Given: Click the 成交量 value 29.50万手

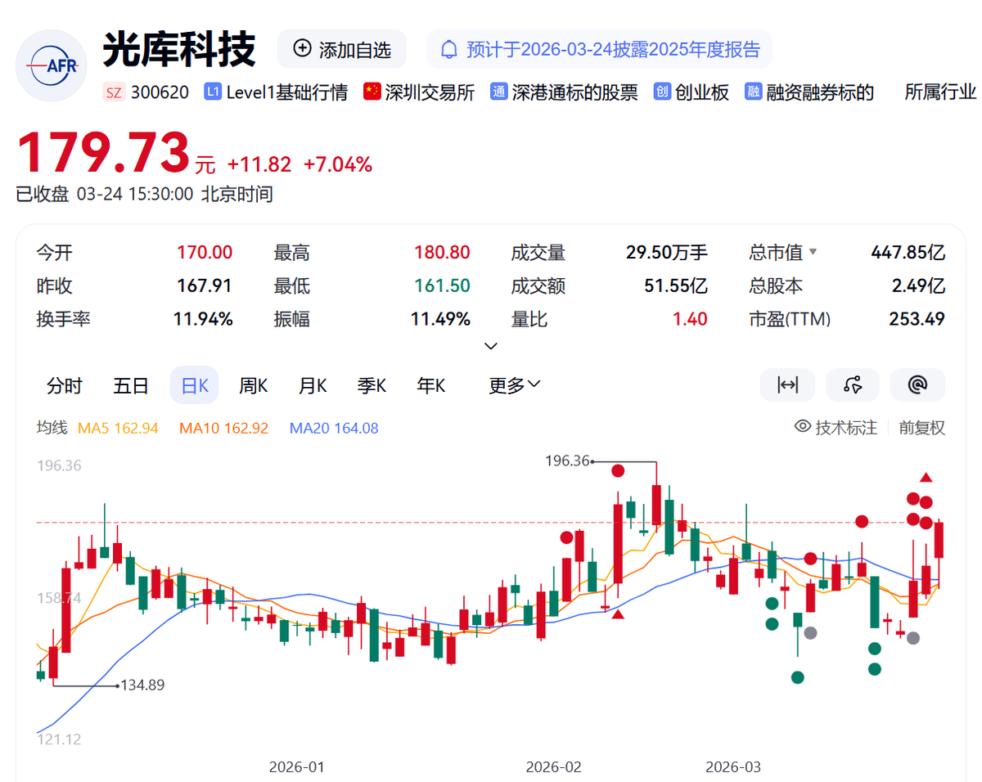Looking at the screenshot, I should 666,253.
